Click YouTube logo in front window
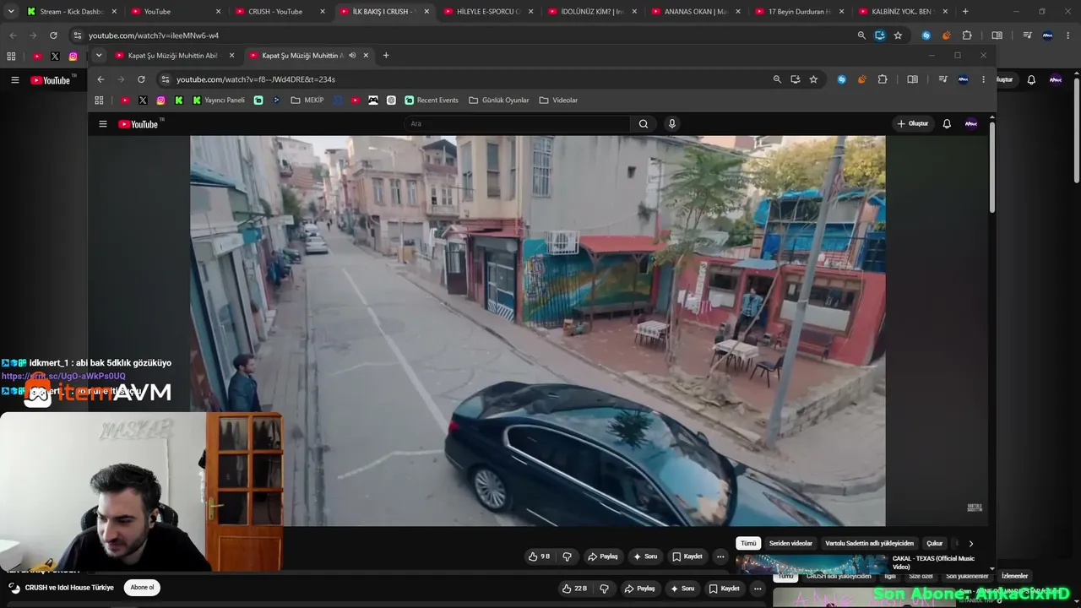Screen dimensions: 1081x608 pos(139,124)
